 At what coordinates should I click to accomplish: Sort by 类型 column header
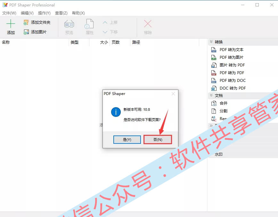click(79, 42)
